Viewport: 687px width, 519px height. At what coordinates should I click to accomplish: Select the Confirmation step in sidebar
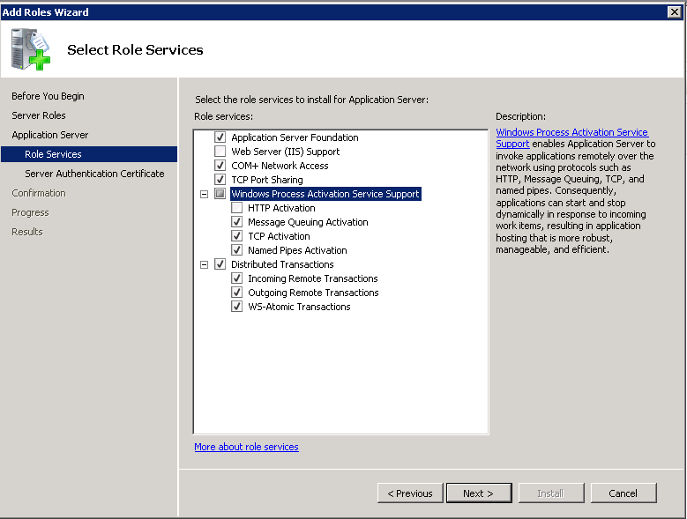(39, 193)
